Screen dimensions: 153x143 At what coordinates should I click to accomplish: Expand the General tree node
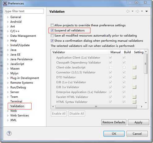point(8,17)
